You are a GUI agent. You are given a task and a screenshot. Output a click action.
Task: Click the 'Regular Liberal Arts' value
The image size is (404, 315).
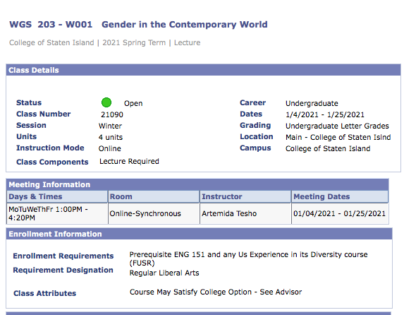point(164,273)
